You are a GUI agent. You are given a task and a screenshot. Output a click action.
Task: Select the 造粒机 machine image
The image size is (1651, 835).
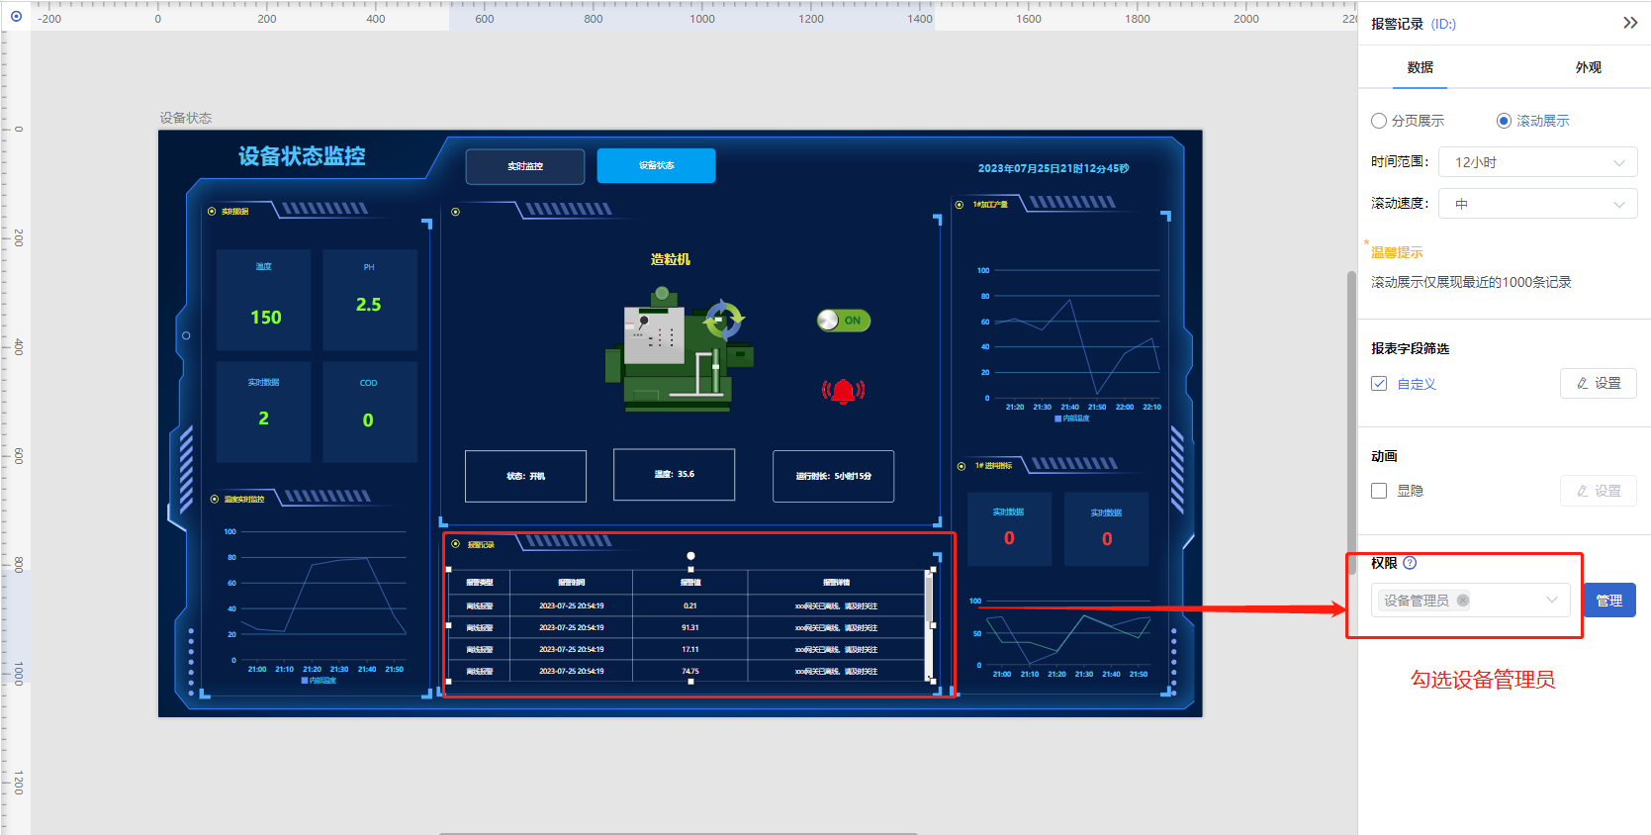coord(680,349)
